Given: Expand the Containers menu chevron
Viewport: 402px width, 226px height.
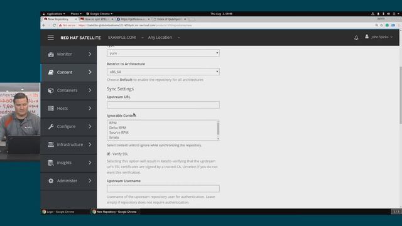Looking at the screenshot, I should point(90,90).
